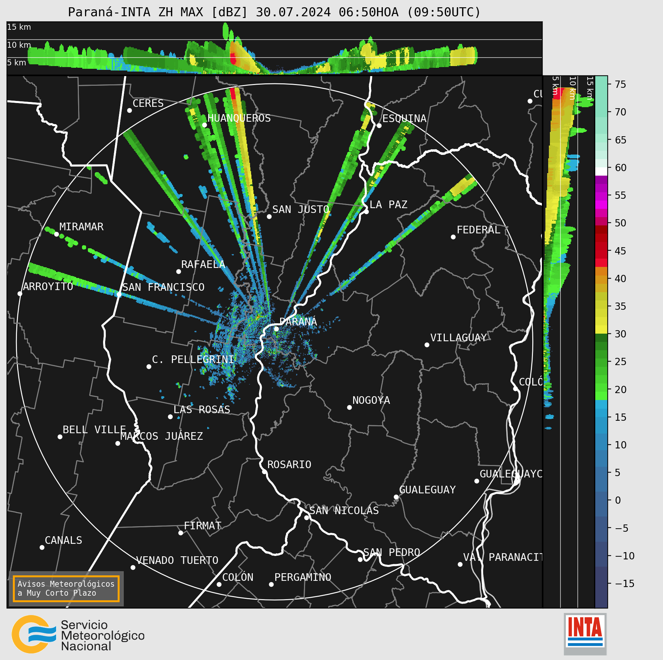Click the Servicio Meteorológico Nacional logo
The width and height of the screenshot is (663, 660).
click(x=78, y=634)
